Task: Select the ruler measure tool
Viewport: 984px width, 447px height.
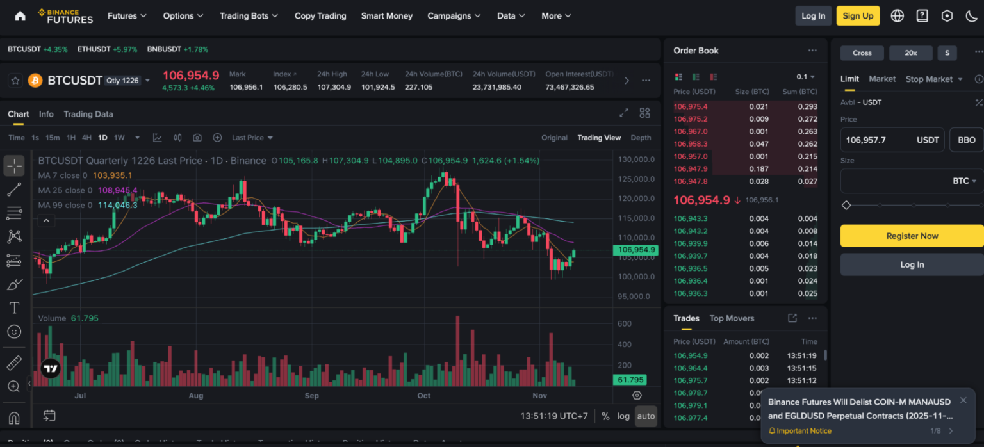Action: [14, 363]
